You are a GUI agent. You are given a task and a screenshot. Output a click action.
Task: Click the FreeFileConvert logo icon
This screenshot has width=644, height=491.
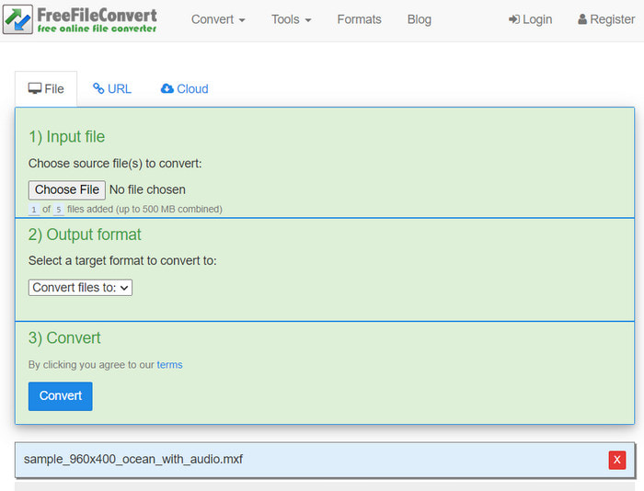(17, 19)
